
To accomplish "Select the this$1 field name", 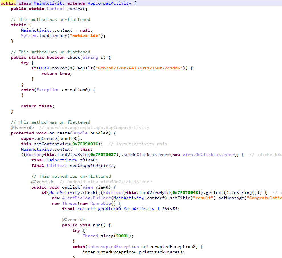I will point(170,209).
